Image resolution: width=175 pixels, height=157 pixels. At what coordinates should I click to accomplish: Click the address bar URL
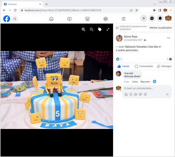tap(63, 10)
